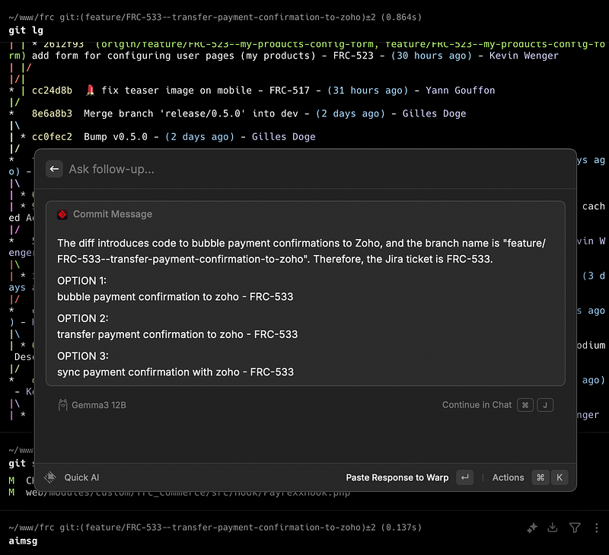Click the top prompt branch path line
This screenshot has width=609, height=555.
pyautogui.click(x=215, y=17)
